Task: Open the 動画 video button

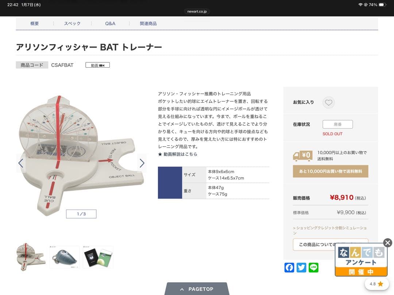Action: [x=97, y=65]
